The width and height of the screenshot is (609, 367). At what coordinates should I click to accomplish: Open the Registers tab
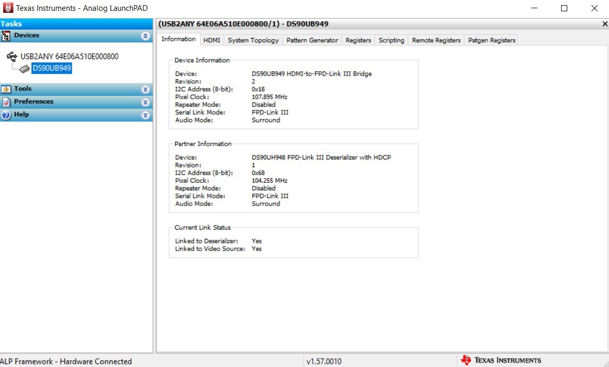point(358,40)
